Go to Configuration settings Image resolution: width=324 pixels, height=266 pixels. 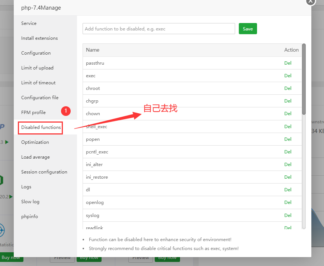36,53
